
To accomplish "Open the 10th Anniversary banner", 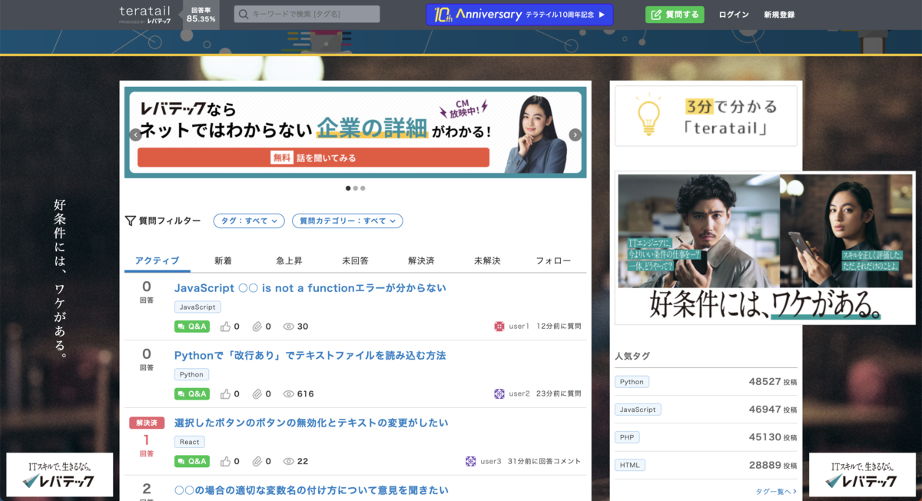I will coord(519,15).
